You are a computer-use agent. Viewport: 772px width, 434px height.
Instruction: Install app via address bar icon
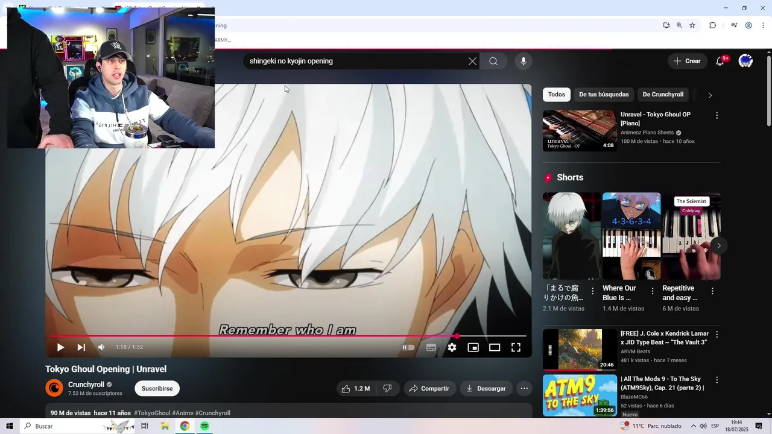click(x=666, y=25)
